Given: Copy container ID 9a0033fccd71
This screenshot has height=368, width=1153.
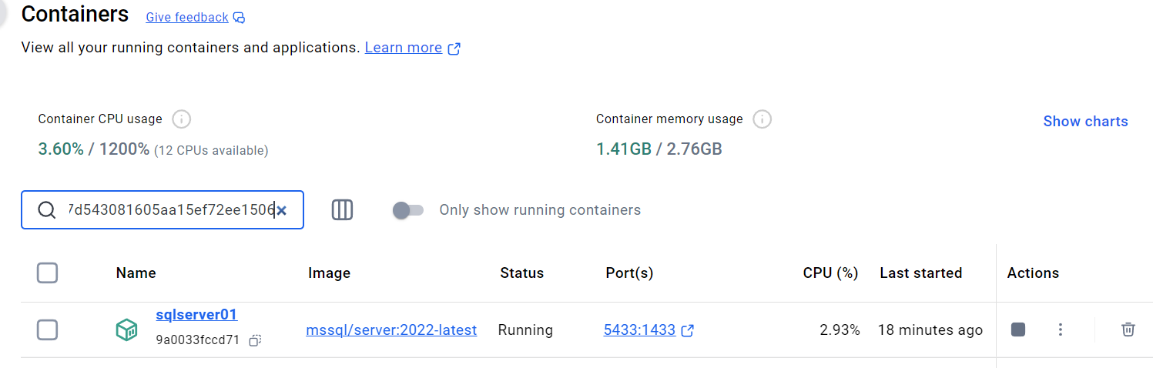Looking at the screenshot, I should 256,340.
